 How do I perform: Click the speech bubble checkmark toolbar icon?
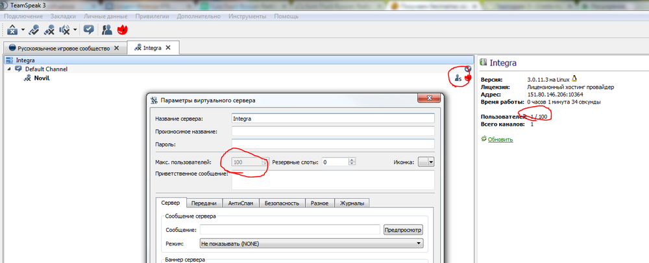pos(88,30)
